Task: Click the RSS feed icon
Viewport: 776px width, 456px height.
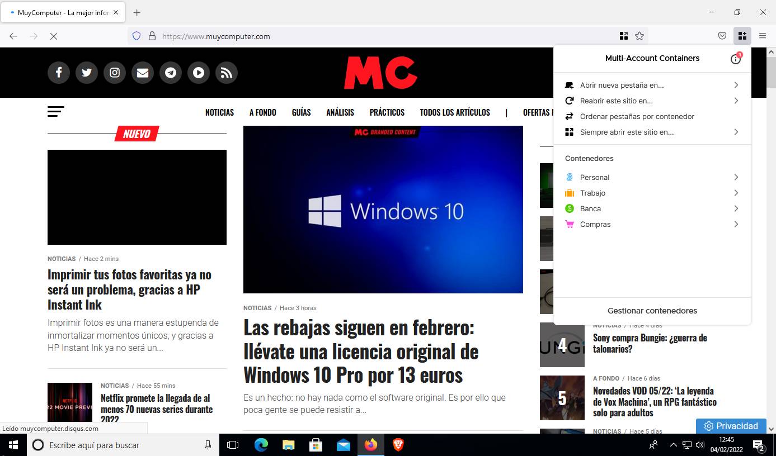Action: (227, 73)
